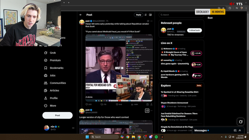
Task: Open Liquid Mendo hardcore gaming broadcast
Action: click(x=175, y=76)
